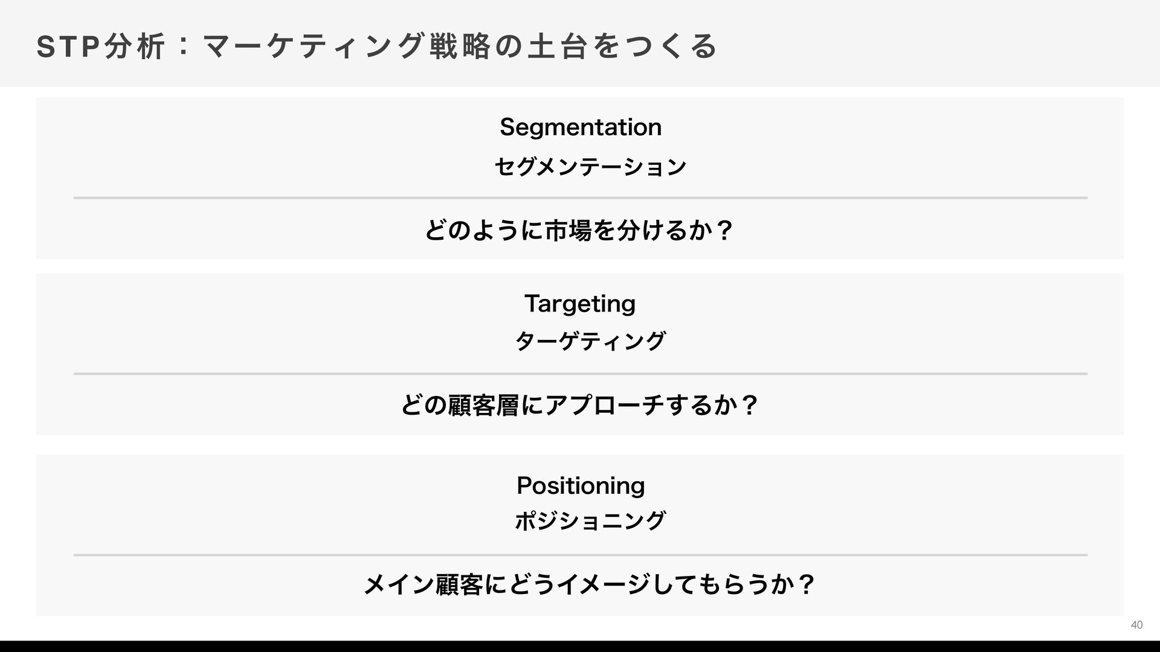Click the text どの顧客層にアプローチするか？
This screenshot has width=1160, height=652.
pos(580,405)
